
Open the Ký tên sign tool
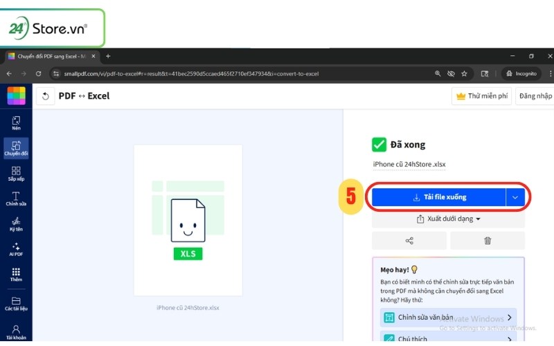16,224
